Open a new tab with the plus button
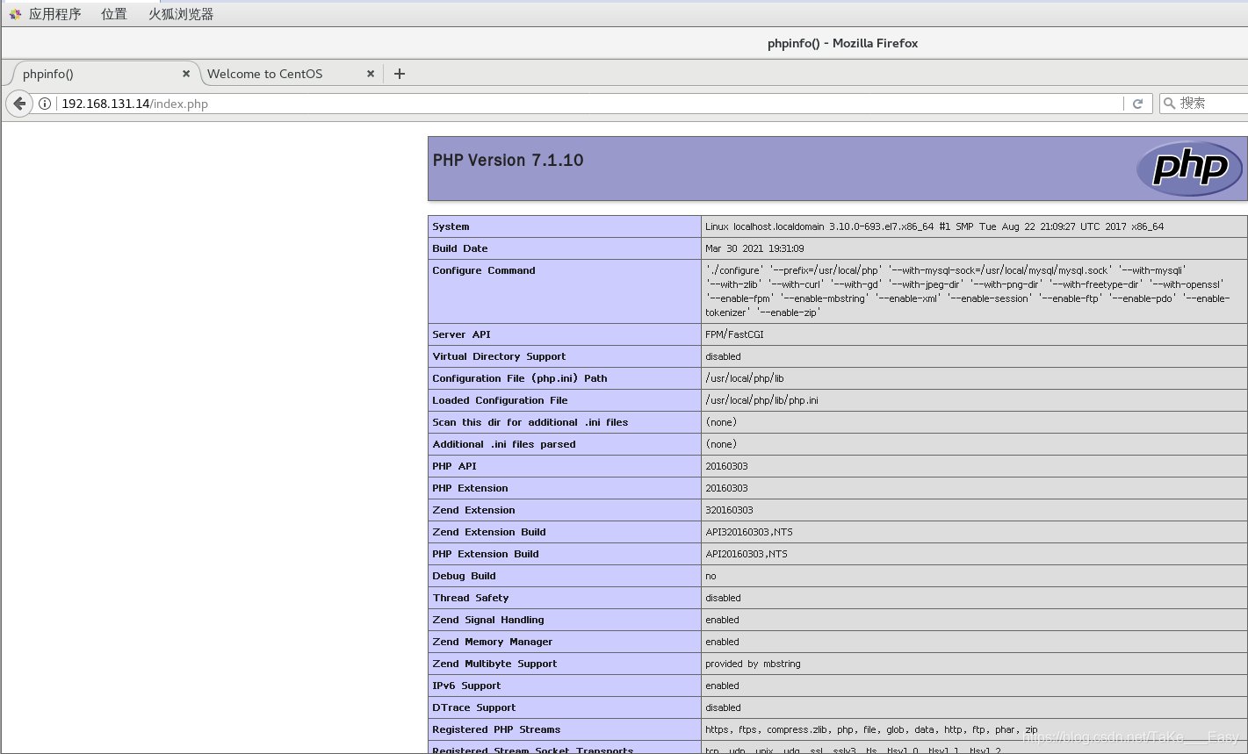The width and height of the screenshot is (1248, 754). [400, 74]
